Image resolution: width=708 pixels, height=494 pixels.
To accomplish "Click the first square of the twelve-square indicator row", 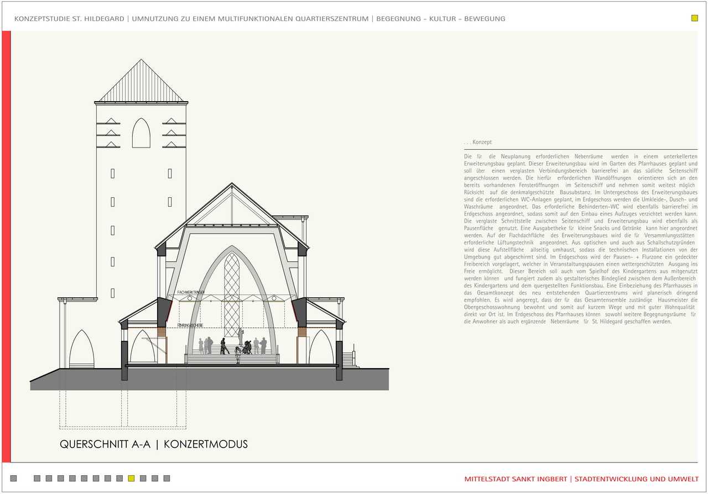I will coord(37,479).
